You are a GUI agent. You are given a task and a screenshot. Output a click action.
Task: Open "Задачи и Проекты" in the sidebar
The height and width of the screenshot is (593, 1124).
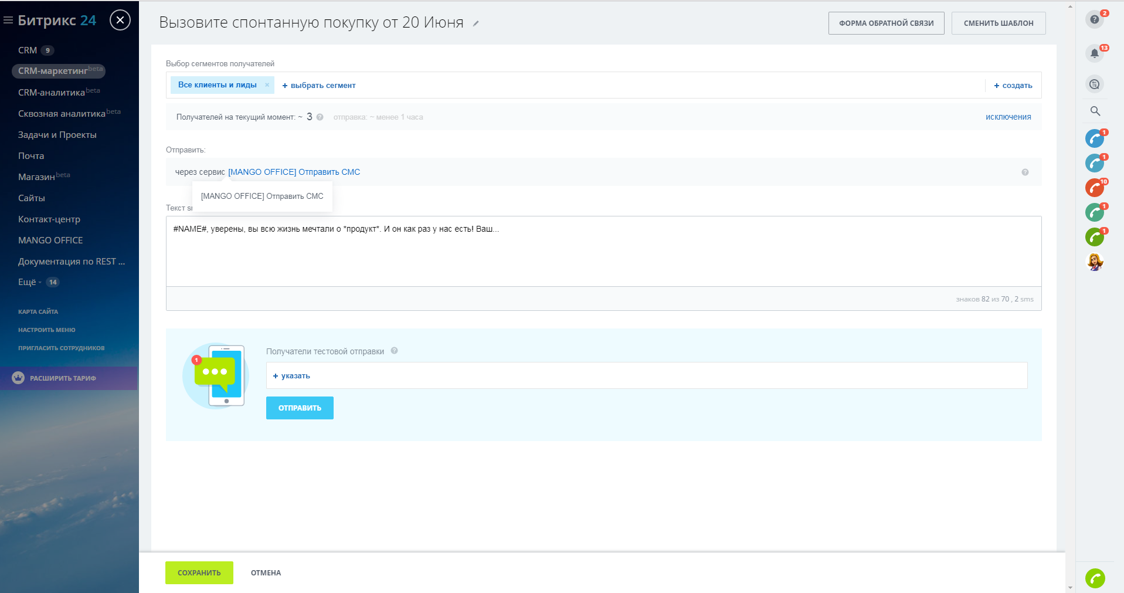pyautogui.click(x=57, y=135)
